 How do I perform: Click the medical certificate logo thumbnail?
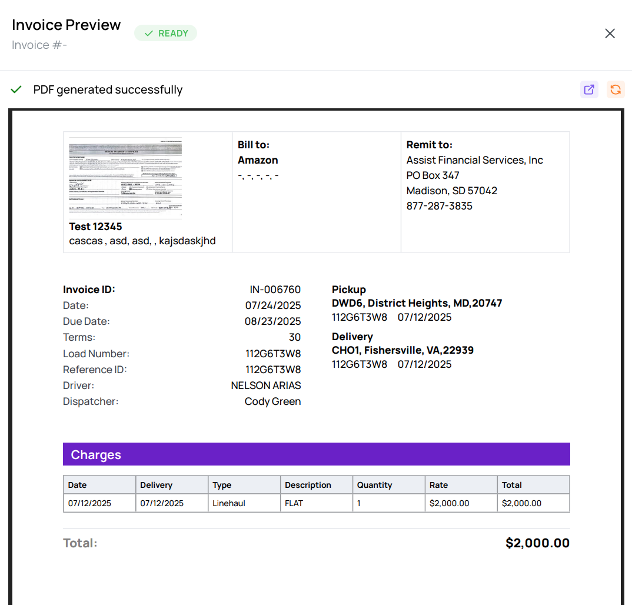(x=125, y=178)
